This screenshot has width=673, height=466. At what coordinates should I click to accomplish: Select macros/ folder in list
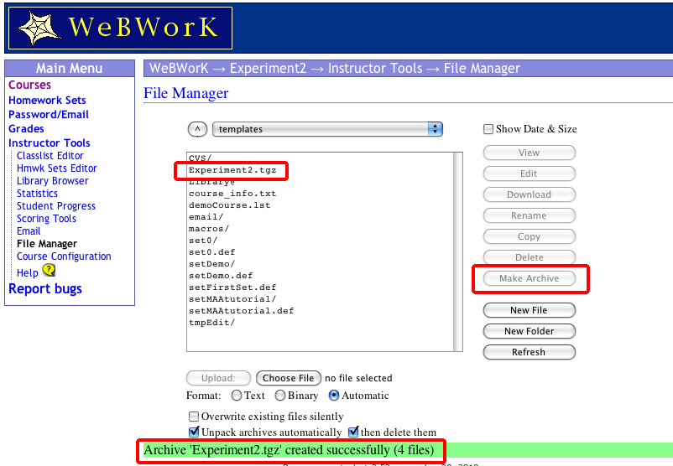point(209,229)
